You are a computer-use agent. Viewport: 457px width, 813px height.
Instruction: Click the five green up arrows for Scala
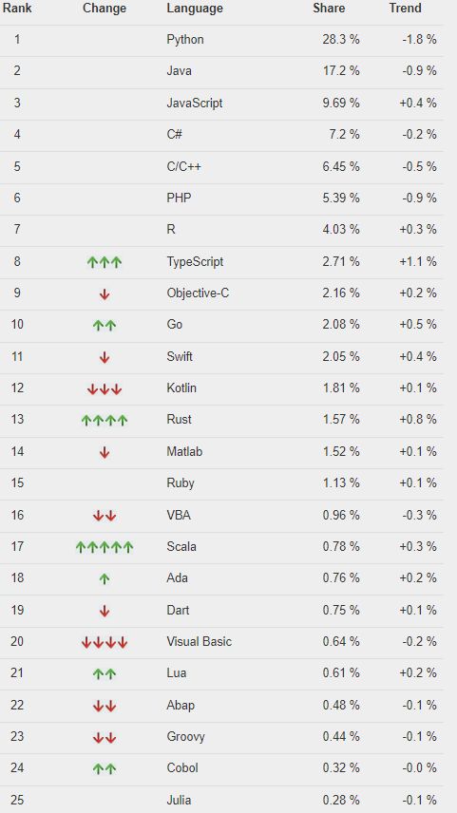point(105,546)
